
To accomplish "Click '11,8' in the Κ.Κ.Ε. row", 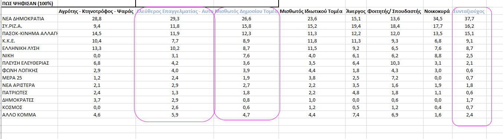I will pos(312,41).
